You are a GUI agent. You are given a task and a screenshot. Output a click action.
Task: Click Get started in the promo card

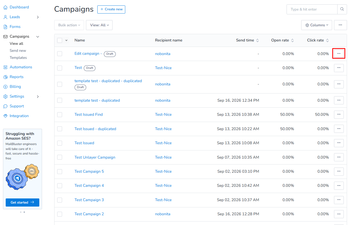pyautogui.click(x=23, y=202)
